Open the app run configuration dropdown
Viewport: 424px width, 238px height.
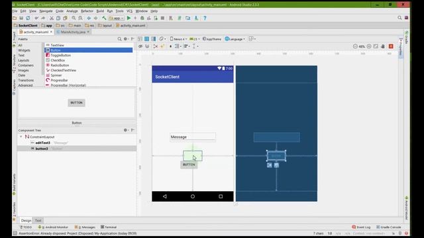coord(117,18)
